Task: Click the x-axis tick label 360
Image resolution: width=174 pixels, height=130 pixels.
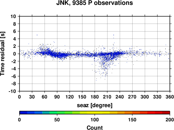Action: point(170,97)
